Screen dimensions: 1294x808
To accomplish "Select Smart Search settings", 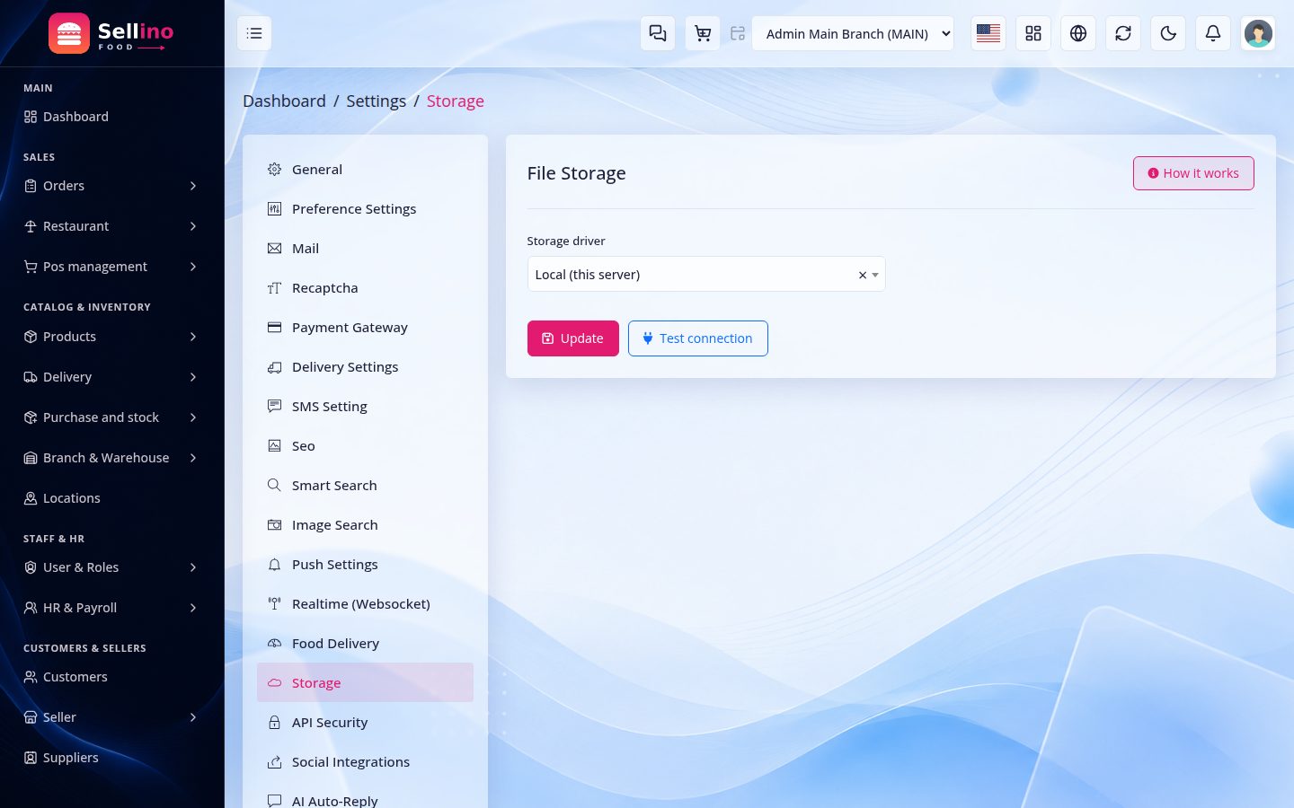I will pyautogui.click(x=365, y=485).
